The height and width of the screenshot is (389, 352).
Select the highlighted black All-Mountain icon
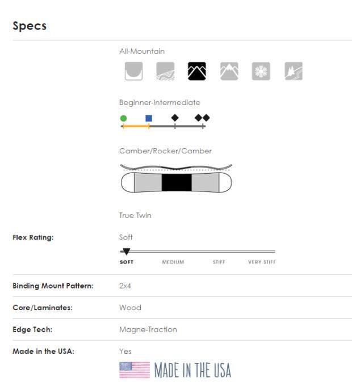[x=197, y=71]
